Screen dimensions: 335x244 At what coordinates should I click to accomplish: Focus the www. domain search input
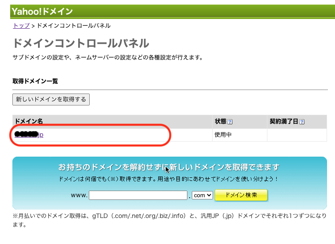[x=138, y=195]
